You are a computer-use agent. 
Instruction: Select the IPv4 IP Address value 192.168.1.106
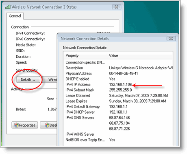point(120,84)
